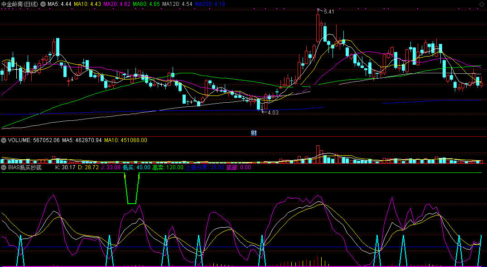Open the main chart indicator dropdown arrow
Image resolution: width=487 pixels, height=267 pixels.
click(x=43, y=4)
